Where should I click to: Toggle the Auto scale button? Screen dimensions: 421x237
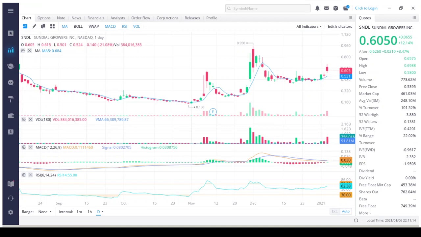click(x=346, y=211)
